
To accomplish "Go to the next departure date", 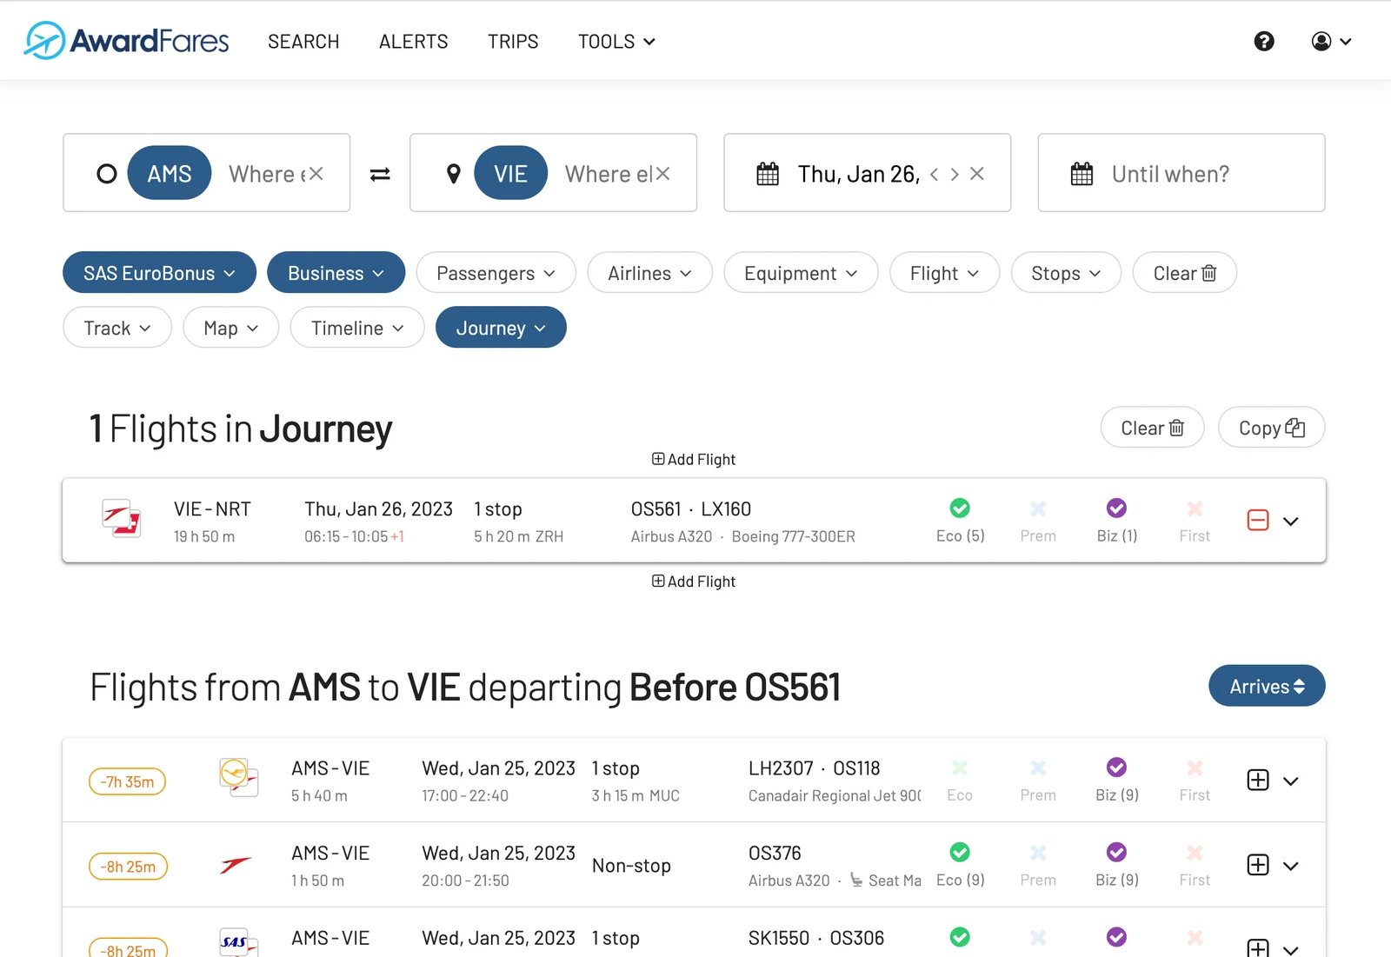I will pyautogui.click(x=955, y=174).
